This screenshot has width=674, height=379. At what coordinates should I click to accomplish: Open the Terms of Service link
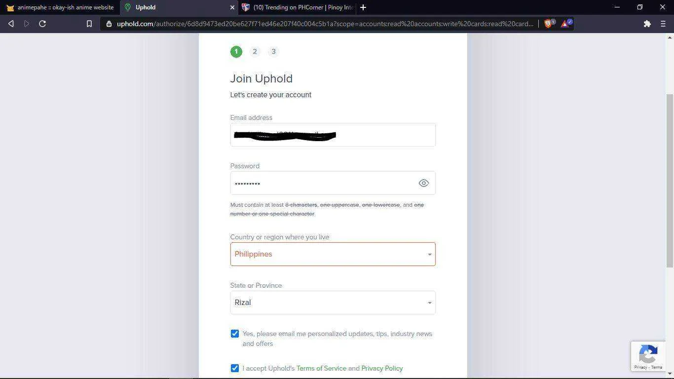click(x=321, y=368)
